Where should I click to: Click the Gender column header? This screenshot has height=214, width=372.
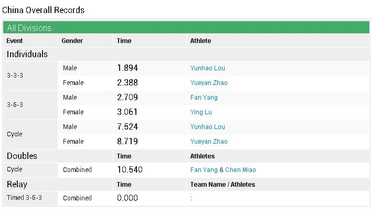pos(72,41)
